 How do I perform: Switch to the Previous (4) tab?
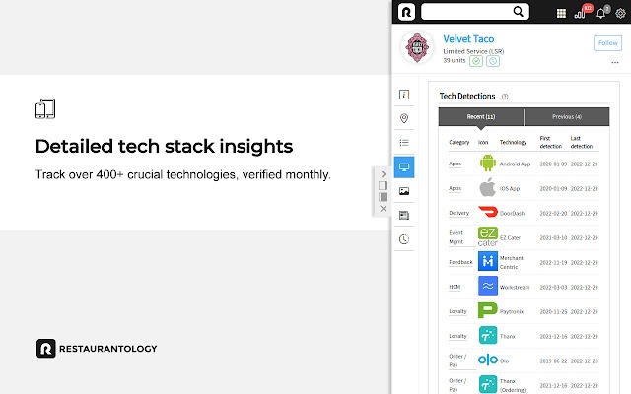[567, 116]
